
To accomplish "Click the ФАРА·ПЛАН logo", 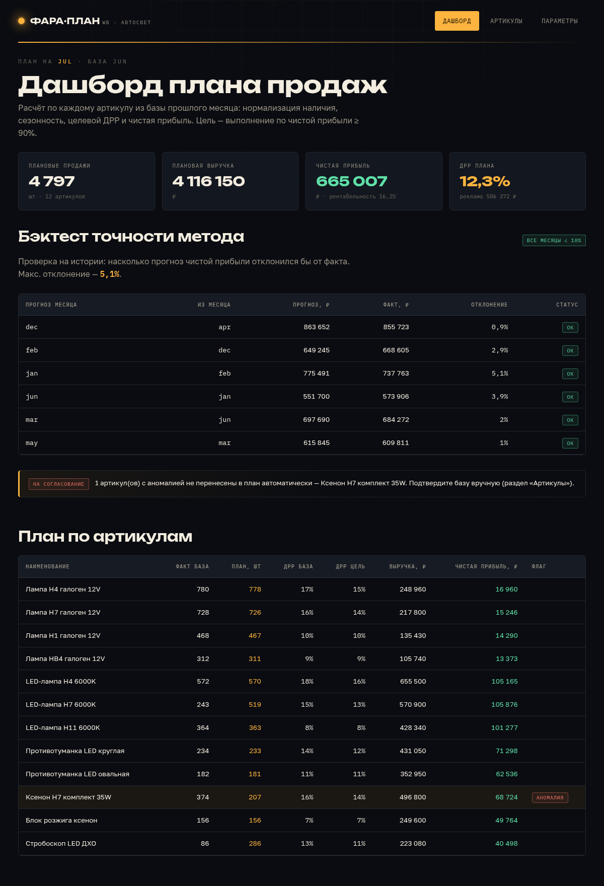I will pyautogui.click(x=65, y=21).
